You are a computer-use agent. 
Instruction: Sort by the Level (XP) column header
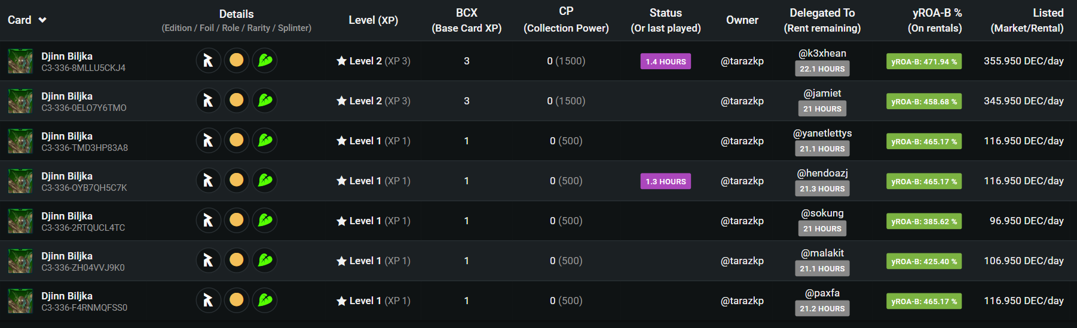374,20
